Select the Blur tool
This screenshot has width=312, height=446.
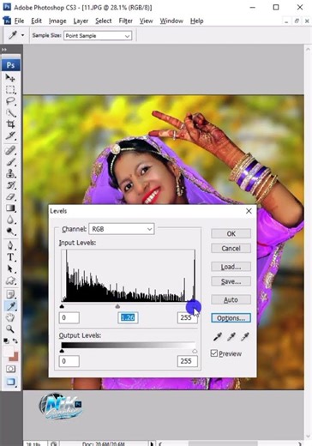[x=10, y=220]
